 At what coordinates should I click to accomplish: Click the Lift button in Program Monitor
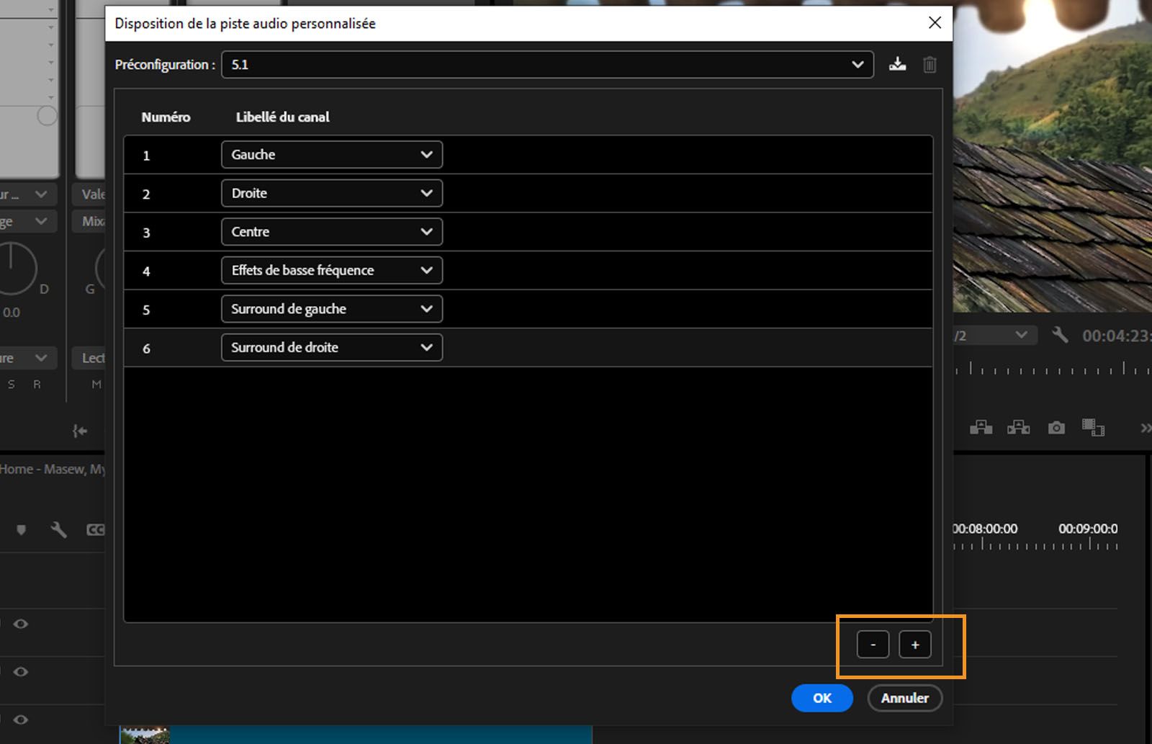[981, 428]
